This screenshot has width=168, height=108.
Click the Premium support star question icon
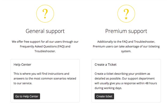click(126, 14)
